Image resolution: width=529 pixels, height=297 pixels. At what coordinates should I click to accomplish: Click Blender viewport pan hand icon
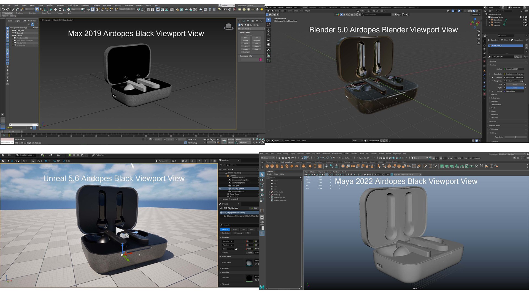(x=479, y=35)
